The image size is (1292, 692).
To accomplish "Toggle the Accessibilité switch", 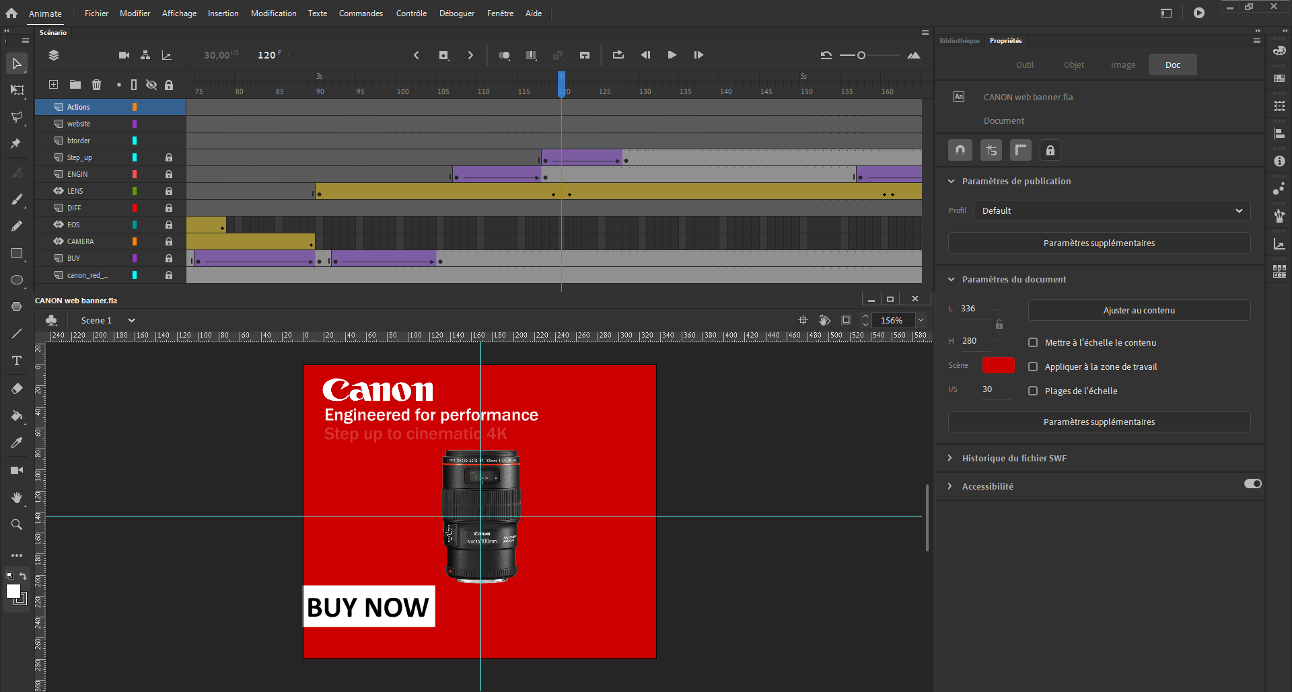I will pos(1252,484).
